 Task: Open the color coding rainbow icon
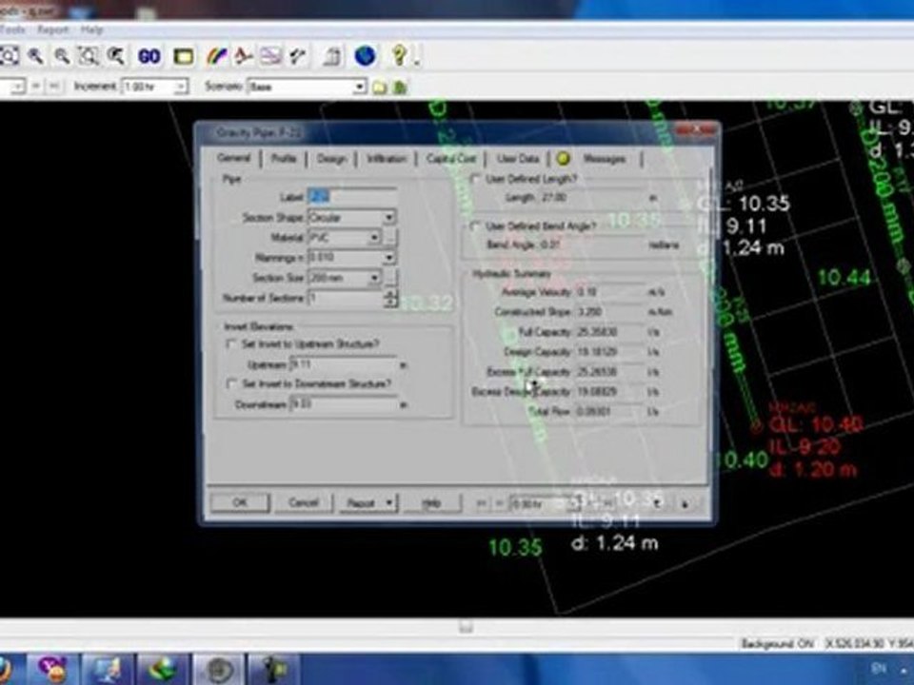click(217, 56)
